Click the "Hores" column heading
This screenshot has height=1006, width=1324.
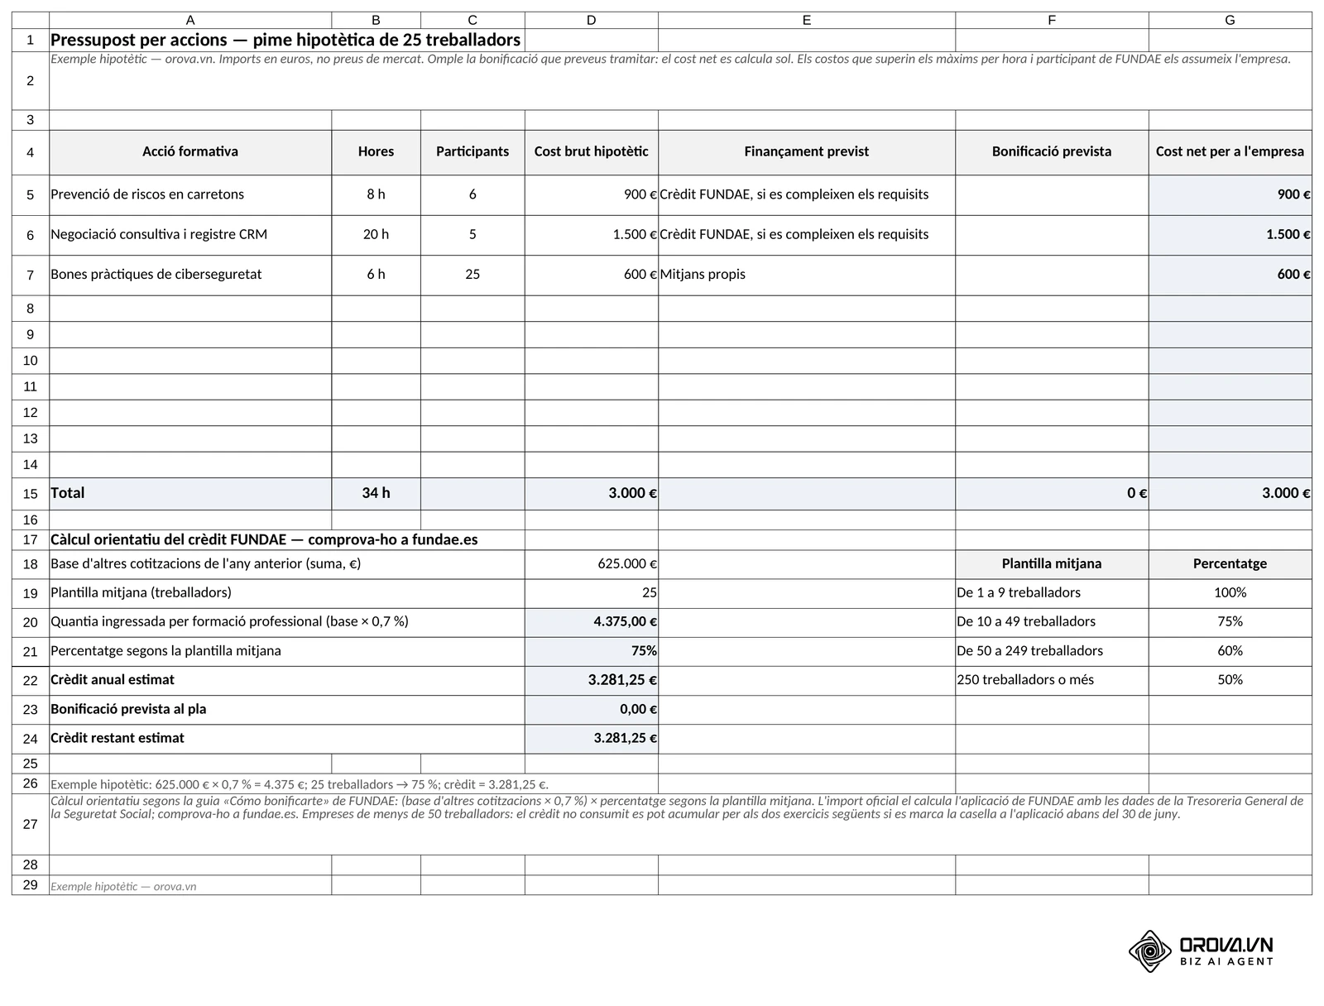coord(376,152)
